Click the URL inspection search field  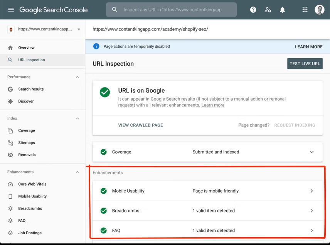pos(171,10)
